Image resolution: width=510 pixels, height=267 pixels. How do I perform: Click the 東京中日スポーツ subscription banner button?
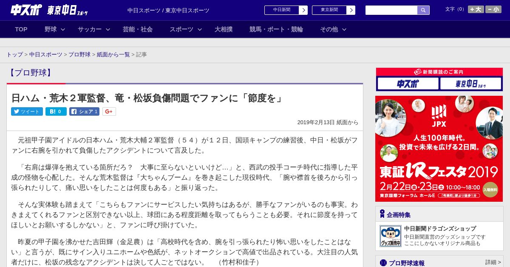pyautogui.click(x=470, y=83)
